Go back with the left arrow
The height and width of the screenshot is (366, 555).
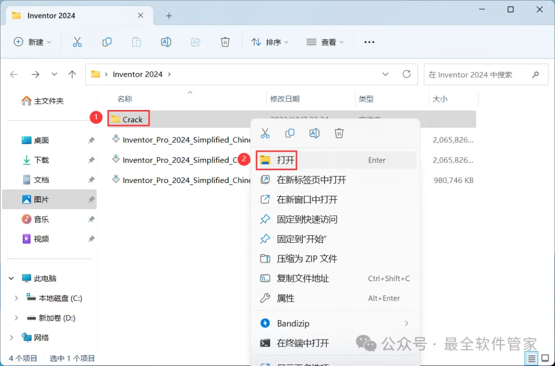tap(14, 75)
